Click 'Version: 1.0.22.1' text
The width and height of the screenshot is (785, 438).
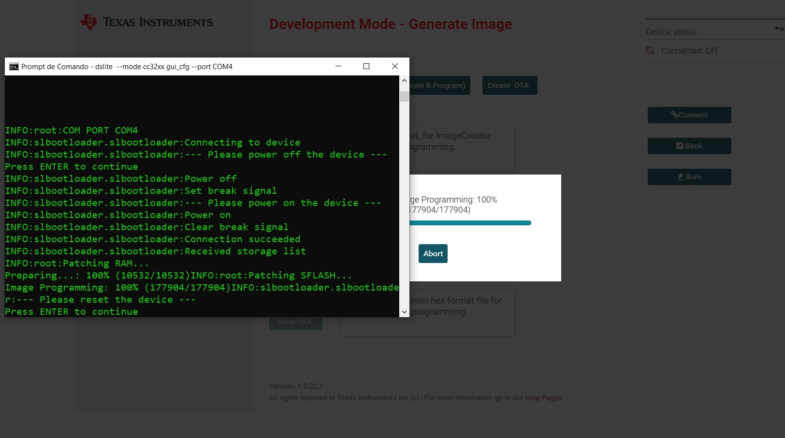pos(296,386)
